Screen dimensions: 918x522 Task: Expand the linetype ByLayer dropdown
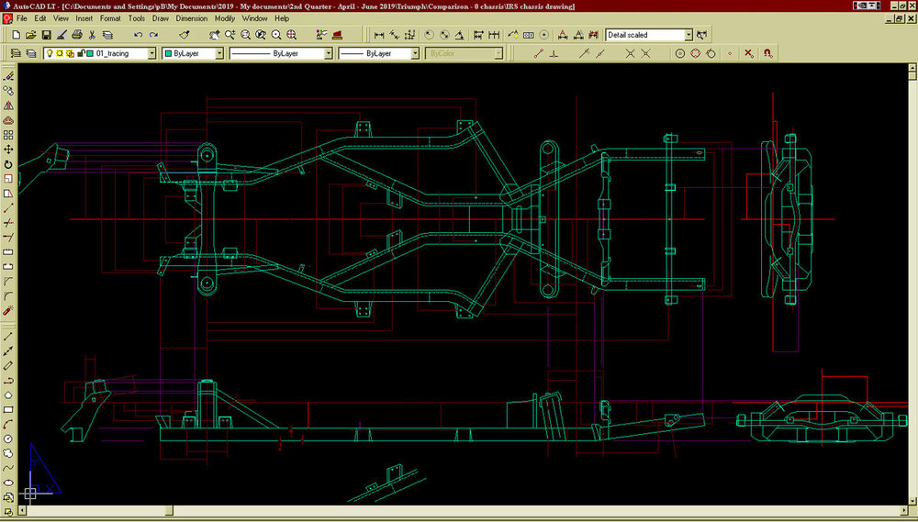[328, 53]
